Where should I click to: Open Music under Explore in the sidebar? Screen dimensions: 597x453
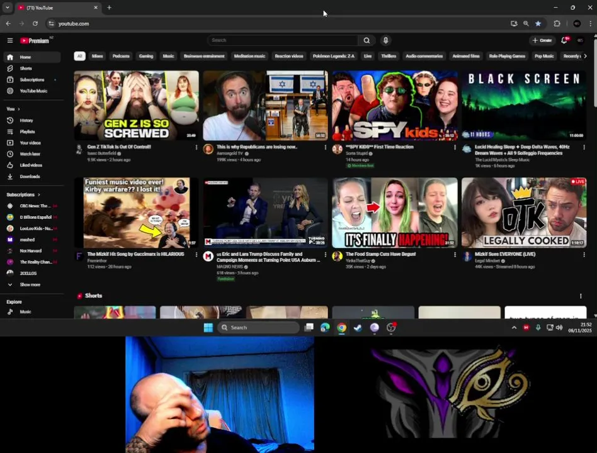tap(32, 311)
